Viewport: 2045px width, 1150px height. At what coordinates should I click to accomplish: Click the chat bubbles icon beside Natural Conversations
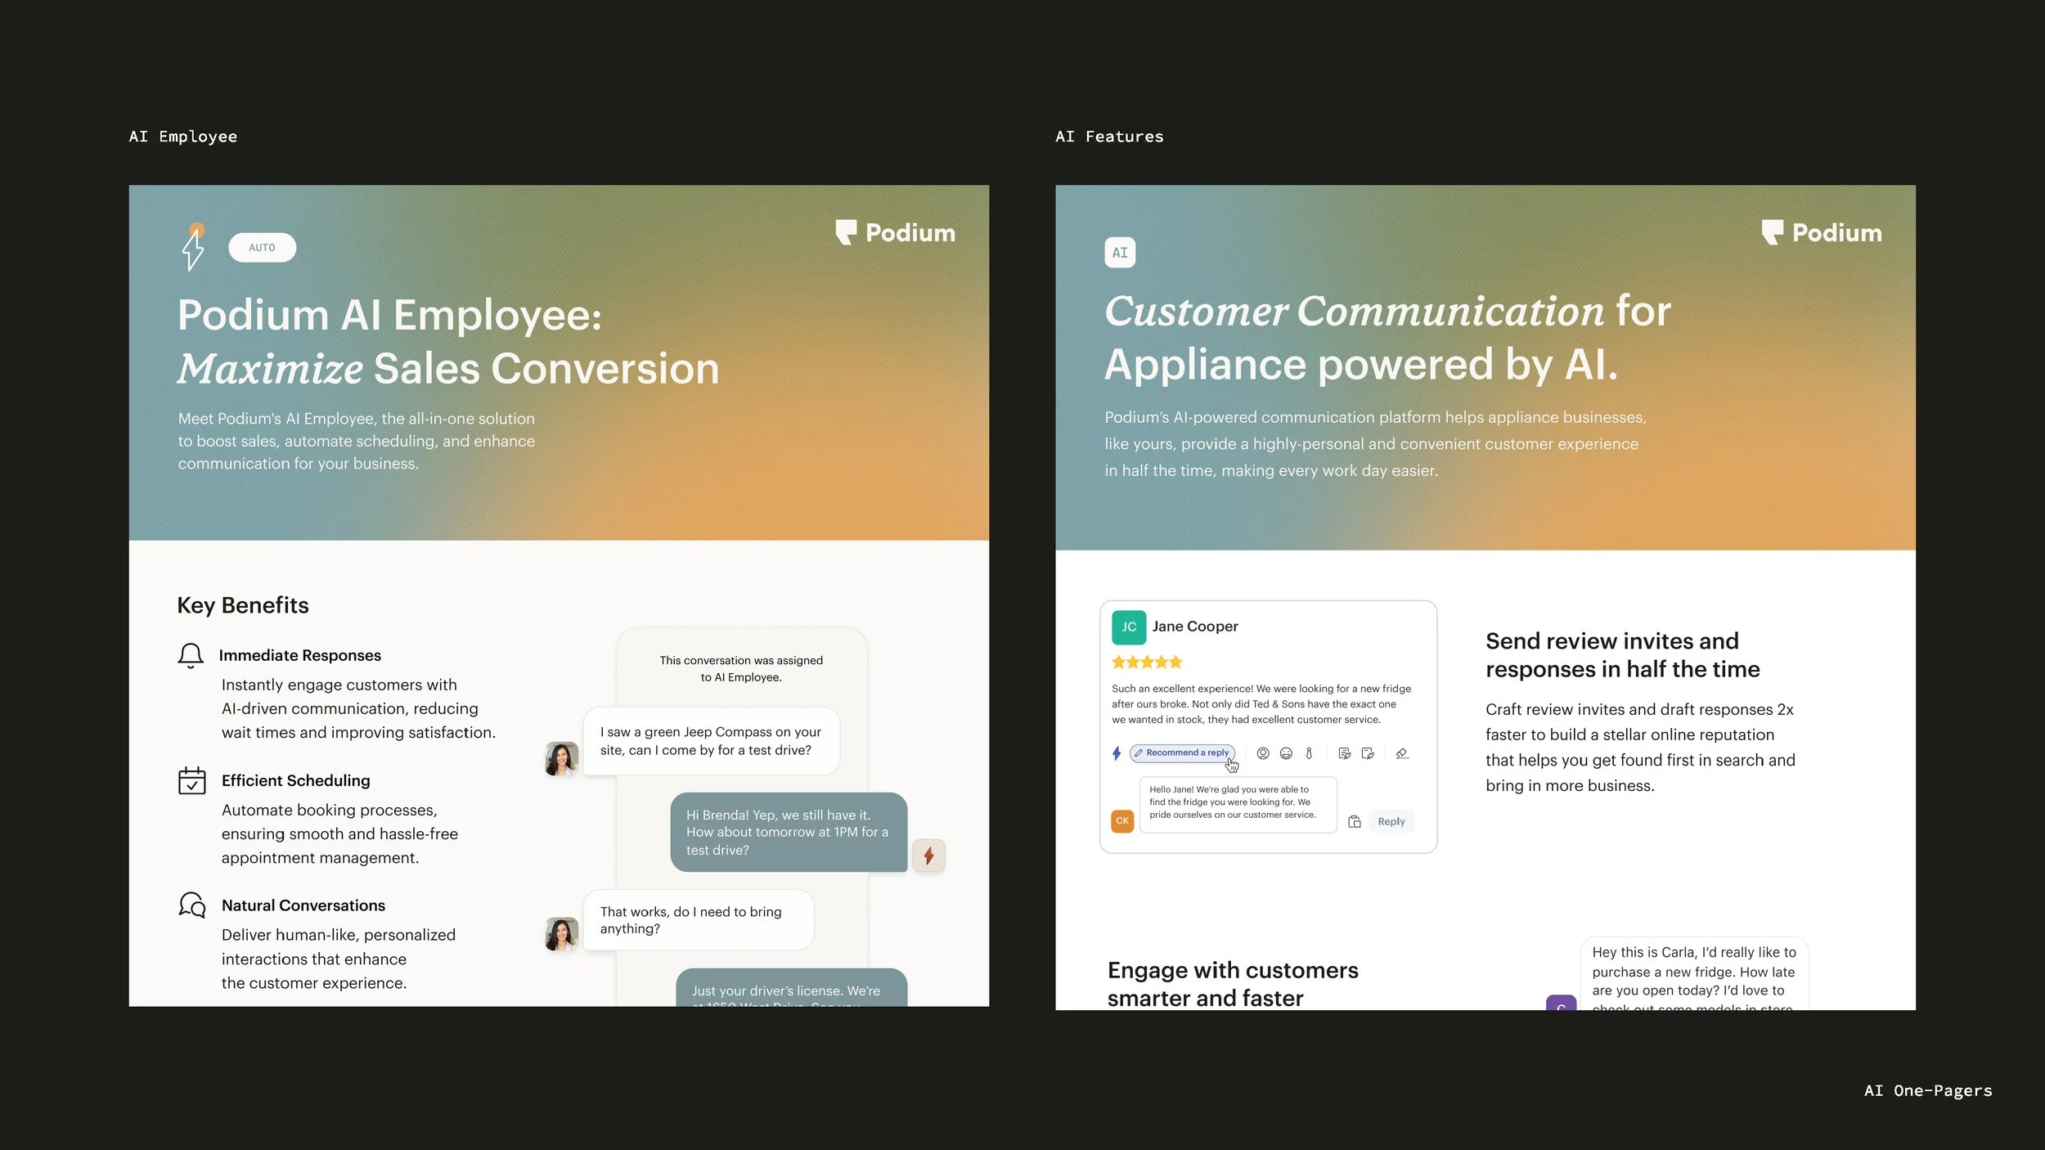192,905
